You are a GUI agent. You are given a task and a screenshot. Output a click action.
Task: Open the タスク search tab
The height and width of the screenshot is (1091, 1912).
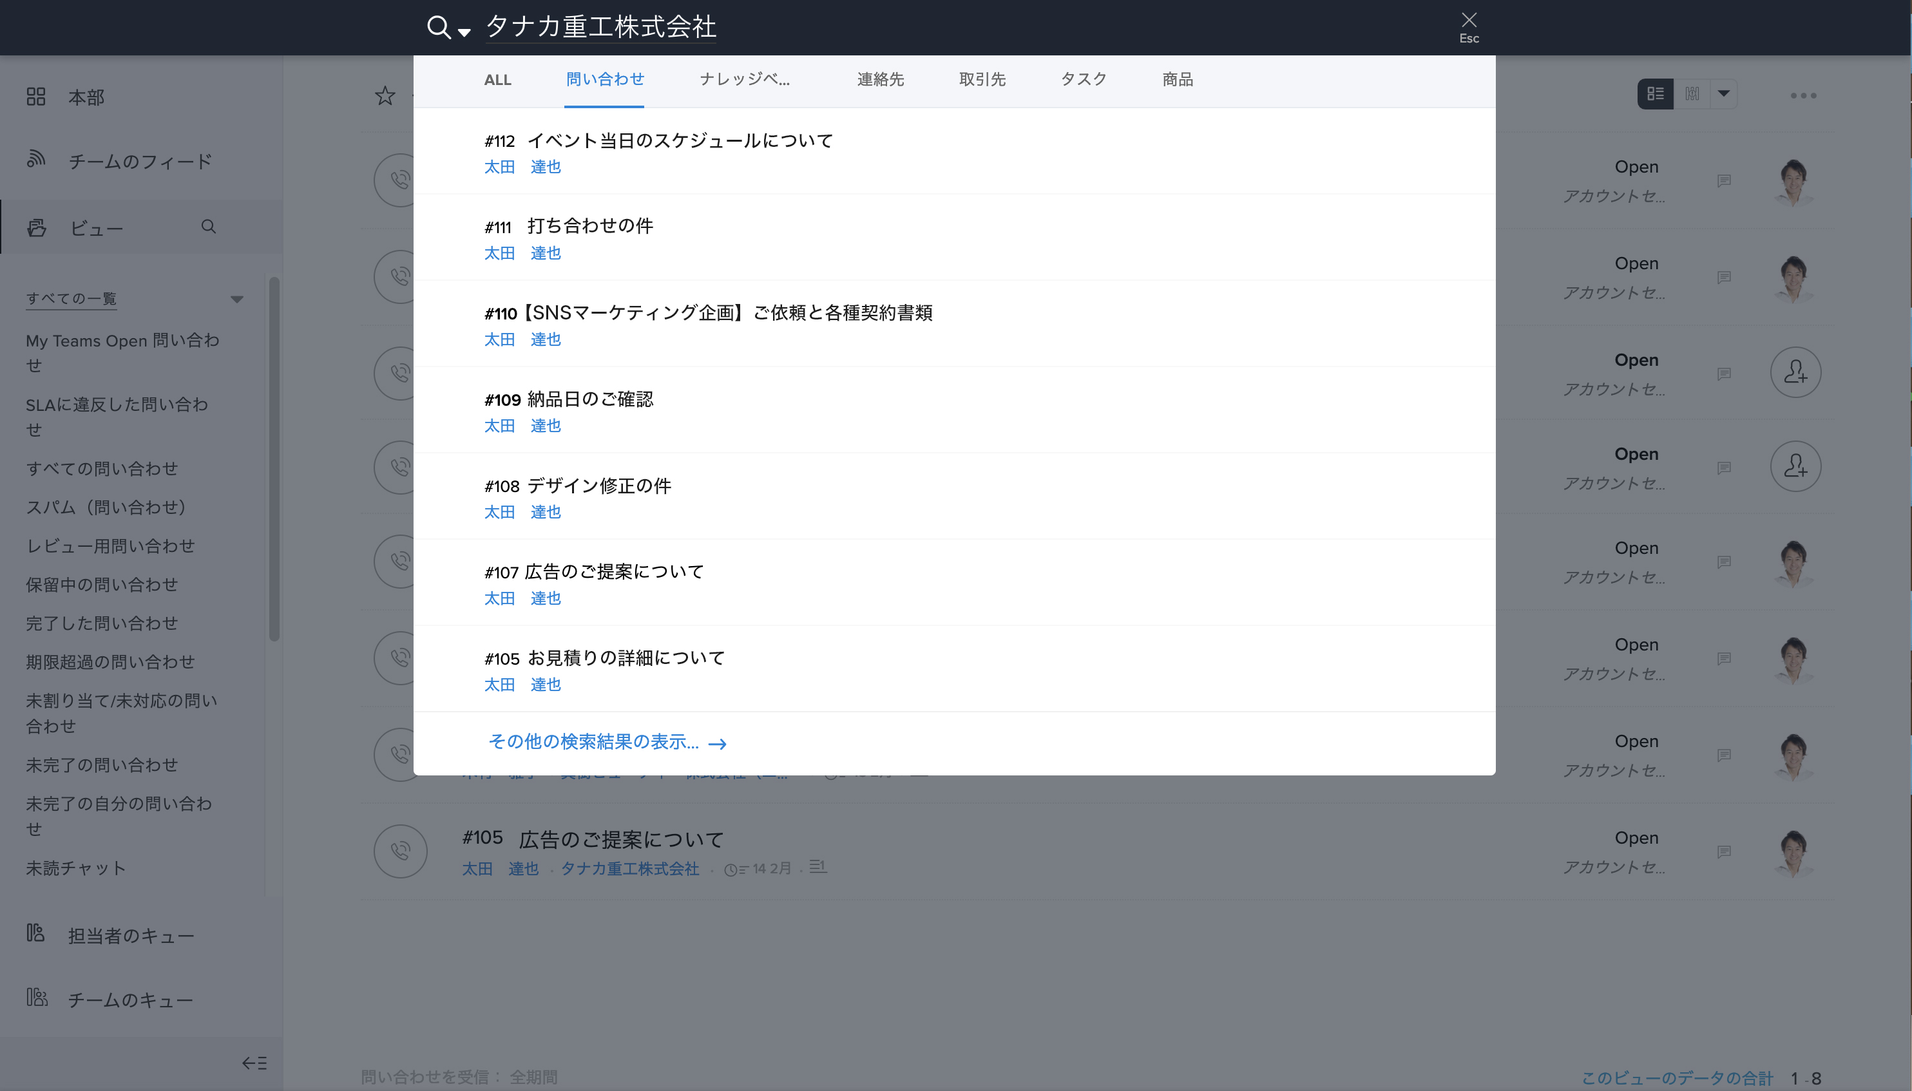pyautogui.click(x=1083, y=79)
